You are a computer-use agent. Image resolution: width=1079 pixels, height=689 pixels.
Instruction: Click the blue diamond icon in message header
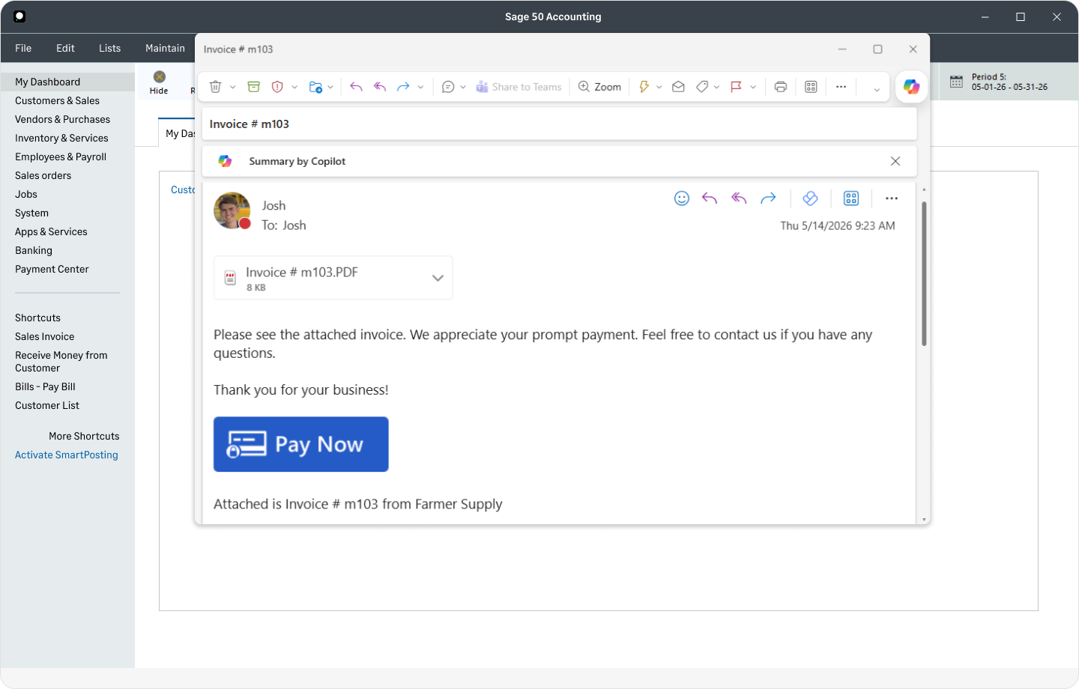tap(810, 198)
